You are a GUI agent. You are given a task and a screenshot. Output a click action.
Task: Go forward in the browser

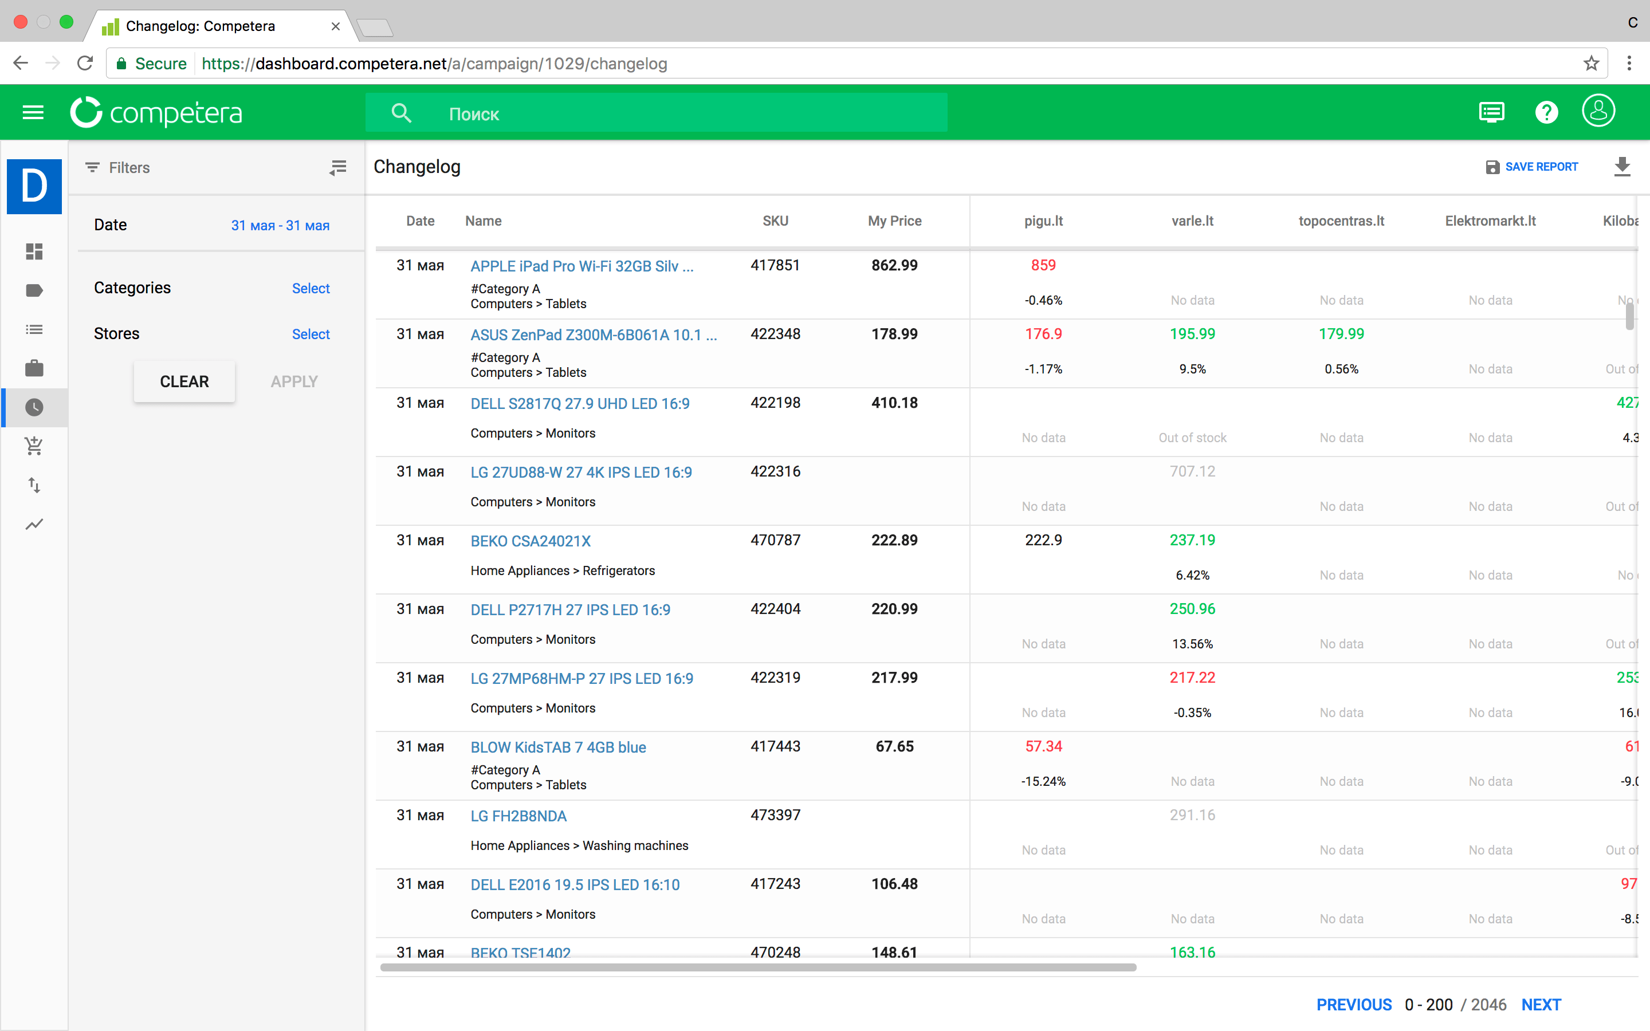[x=53, y=64]
